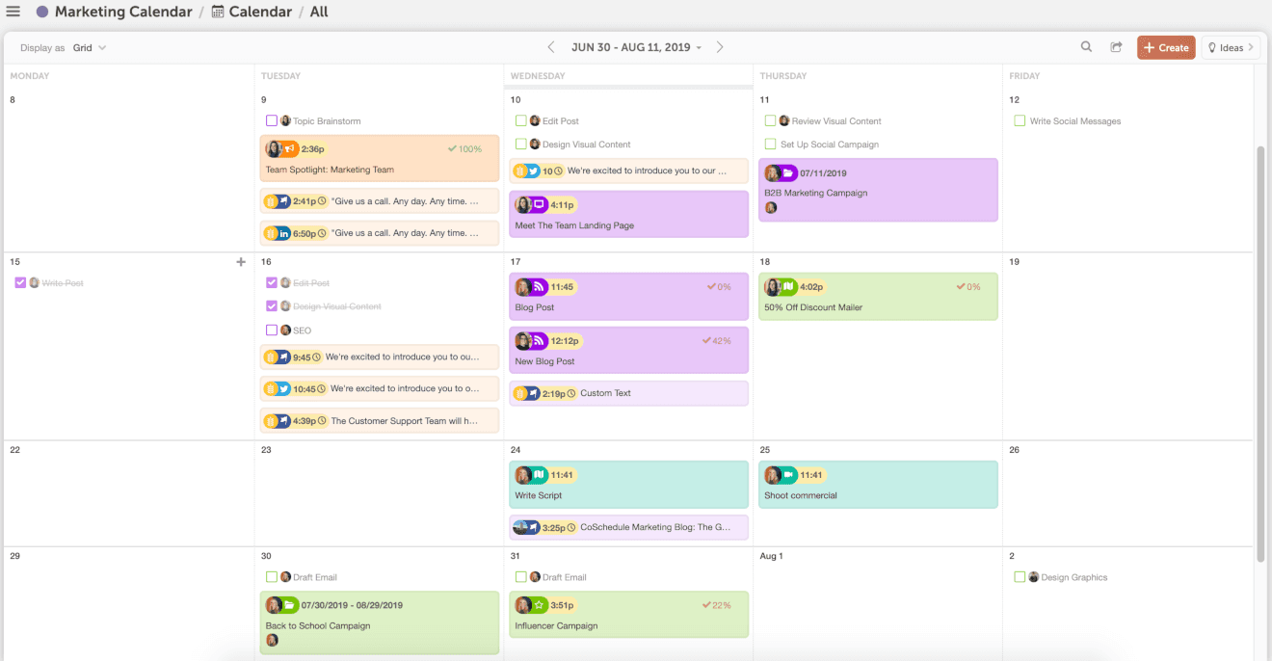Click Twitter icon on 10:45 social message
Screen dimensions: 1272x661
[x=283, y=389]
